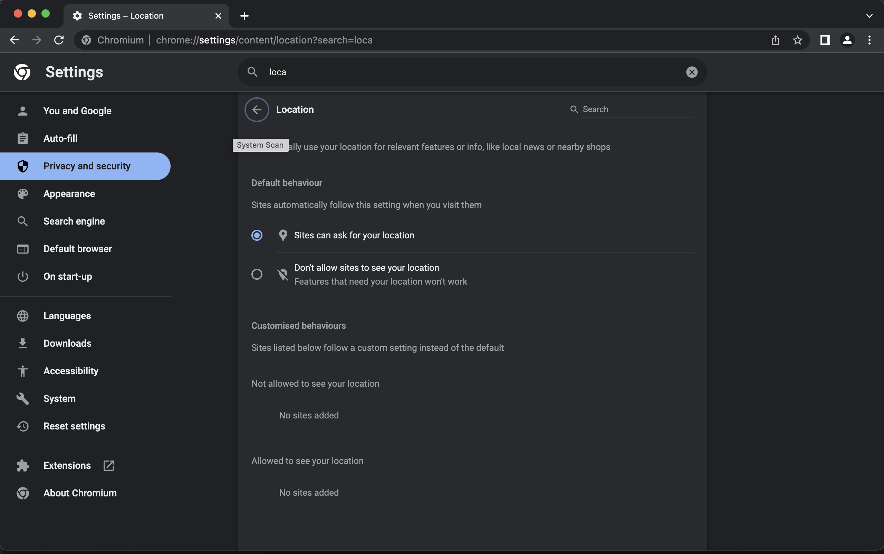Toggle the side panel icon
The image size is (884, 554).
[x=825, y=40]
